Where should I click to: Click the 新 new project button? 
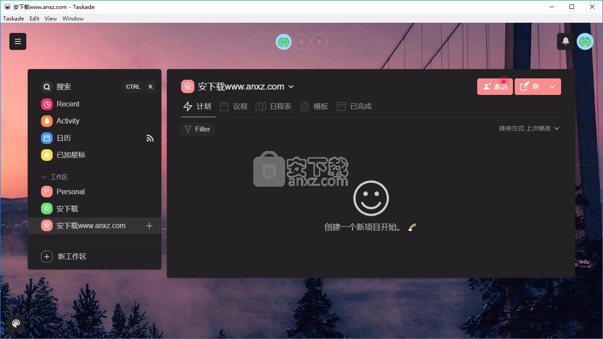[x=530, y=87]
